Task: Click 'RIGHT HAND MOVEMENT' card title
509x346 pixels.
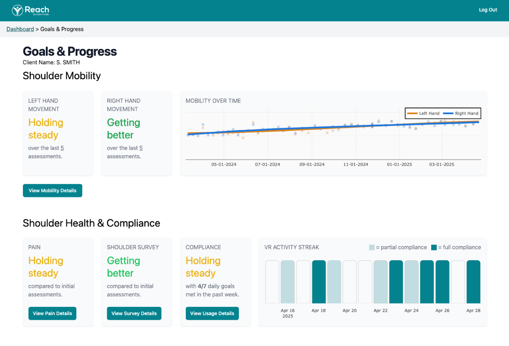Action: tap(124, 105)
